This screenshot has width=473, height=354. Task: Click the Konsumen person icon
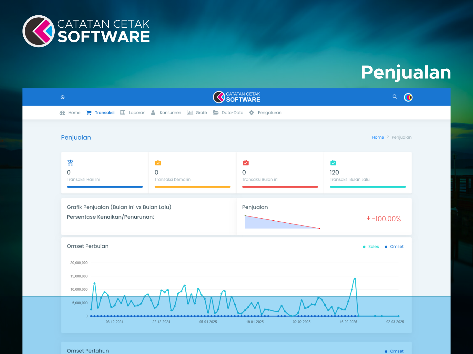click(153, 113)
